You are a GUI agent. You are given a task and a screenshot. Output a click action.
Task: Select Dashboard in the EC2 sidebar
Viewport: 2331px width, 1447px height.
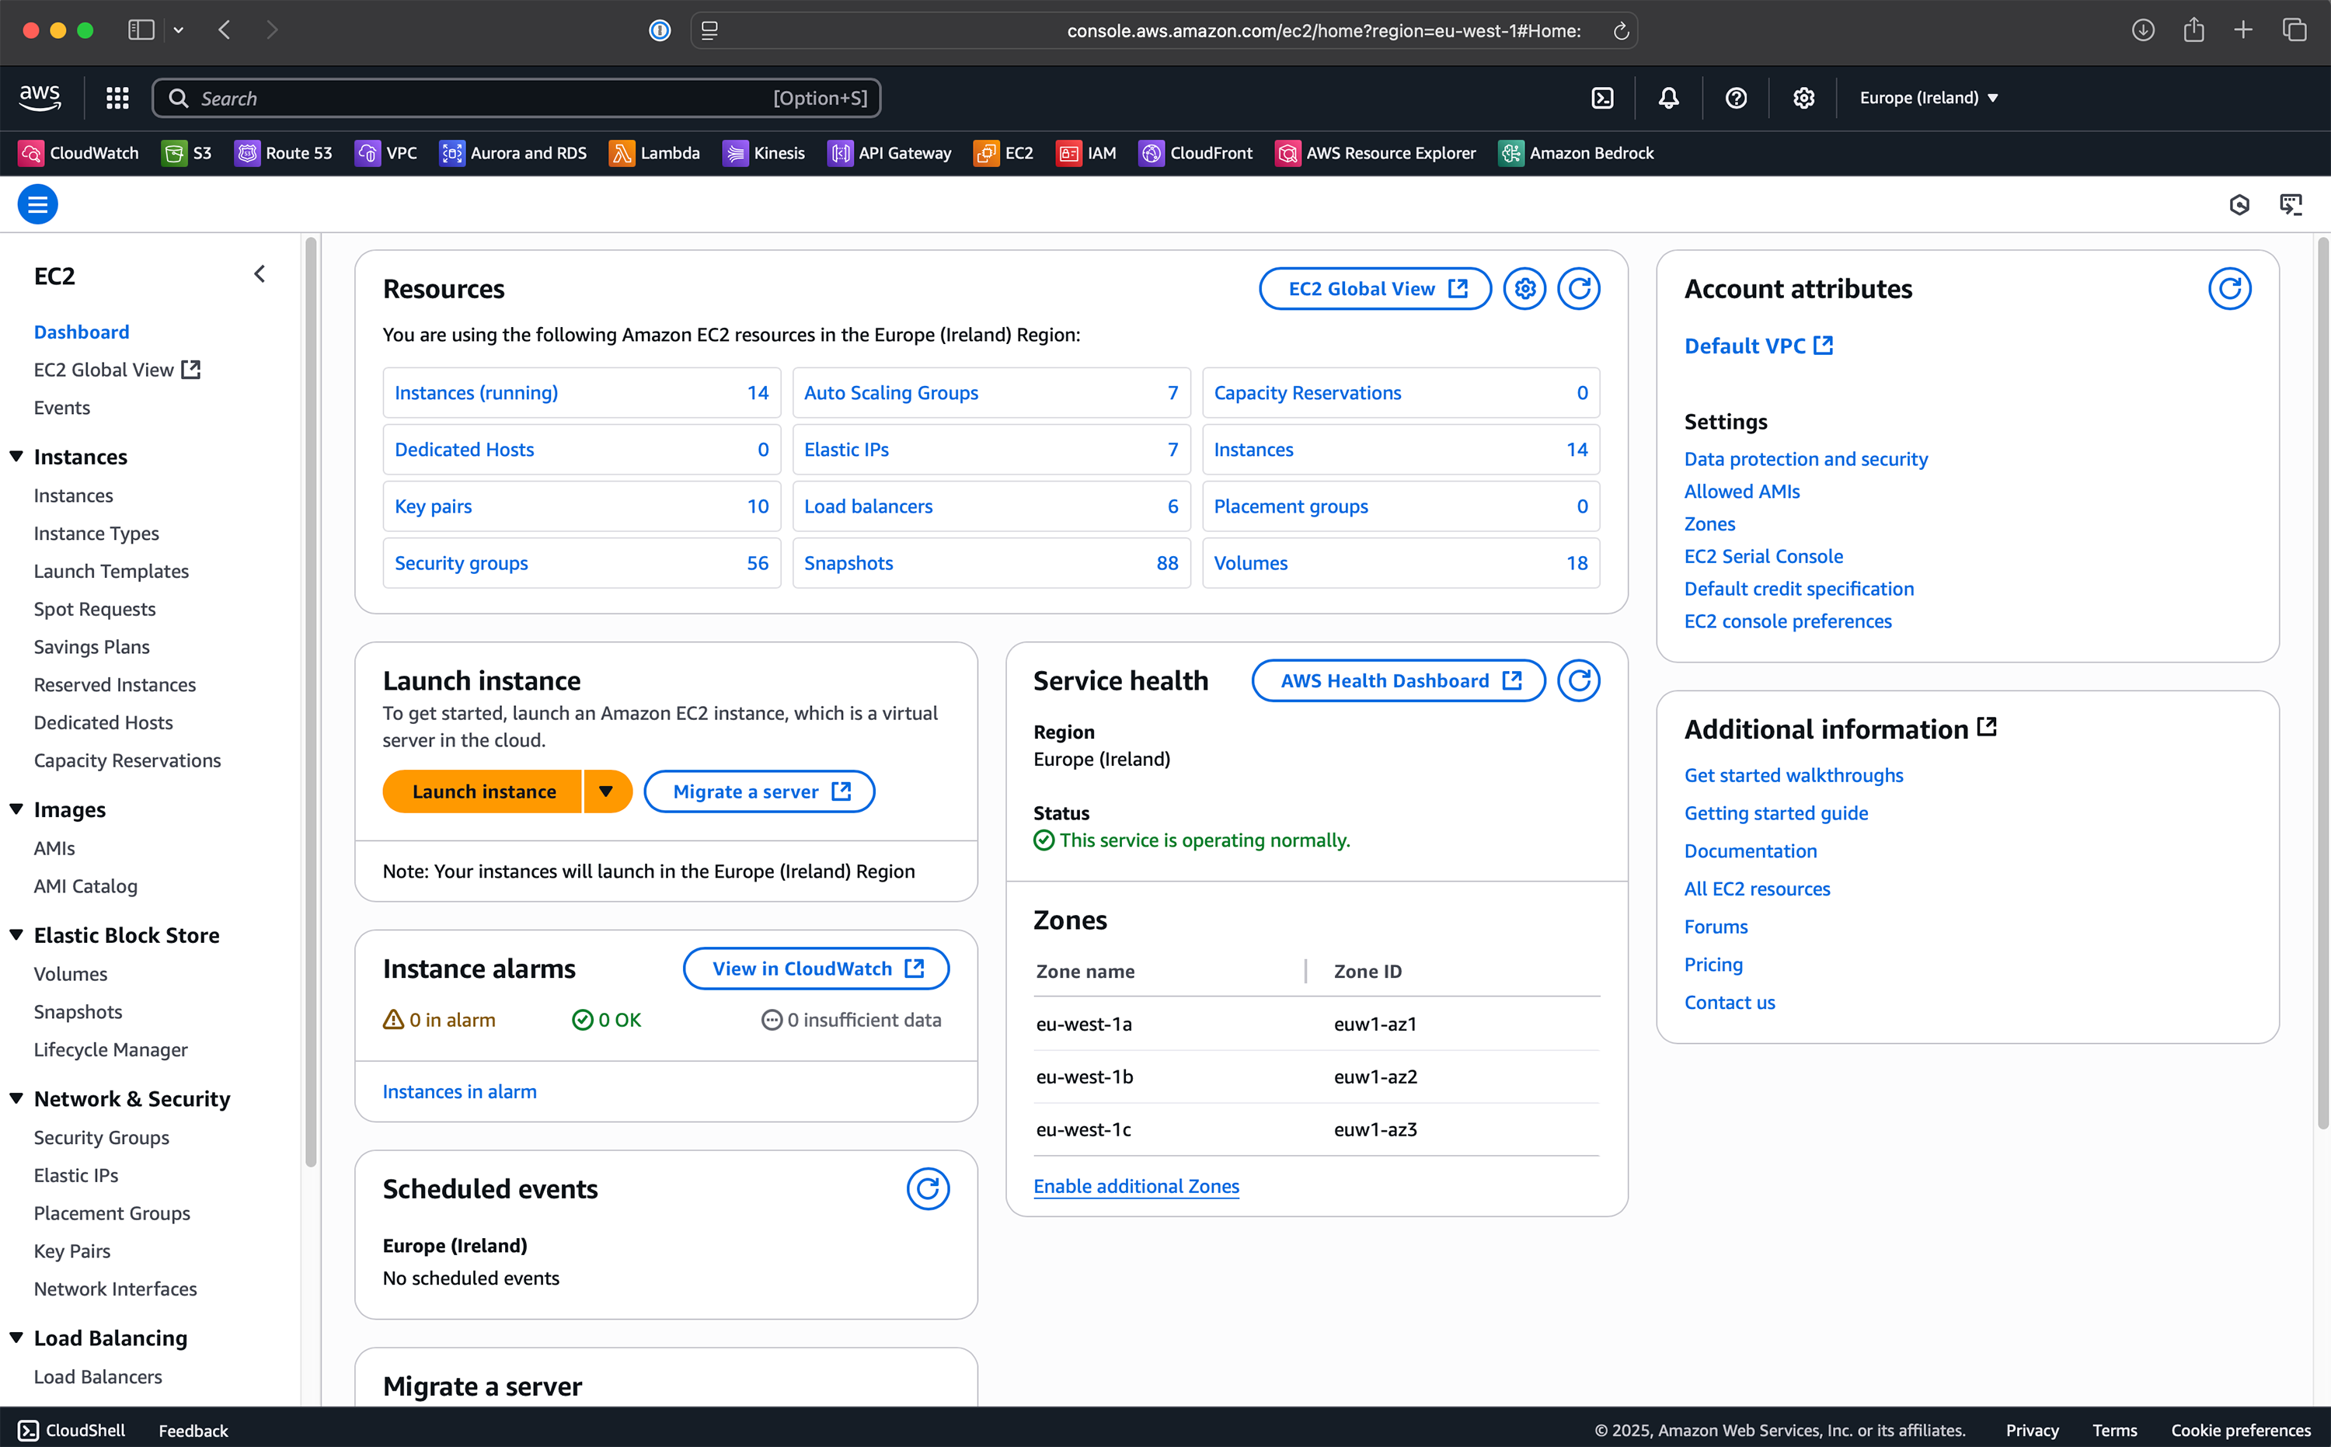point(82,332)
